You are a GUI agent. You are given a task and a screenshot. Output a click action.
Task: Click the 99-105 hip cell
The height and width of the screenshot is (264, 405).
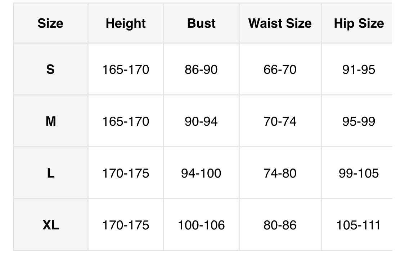(359, 173)
